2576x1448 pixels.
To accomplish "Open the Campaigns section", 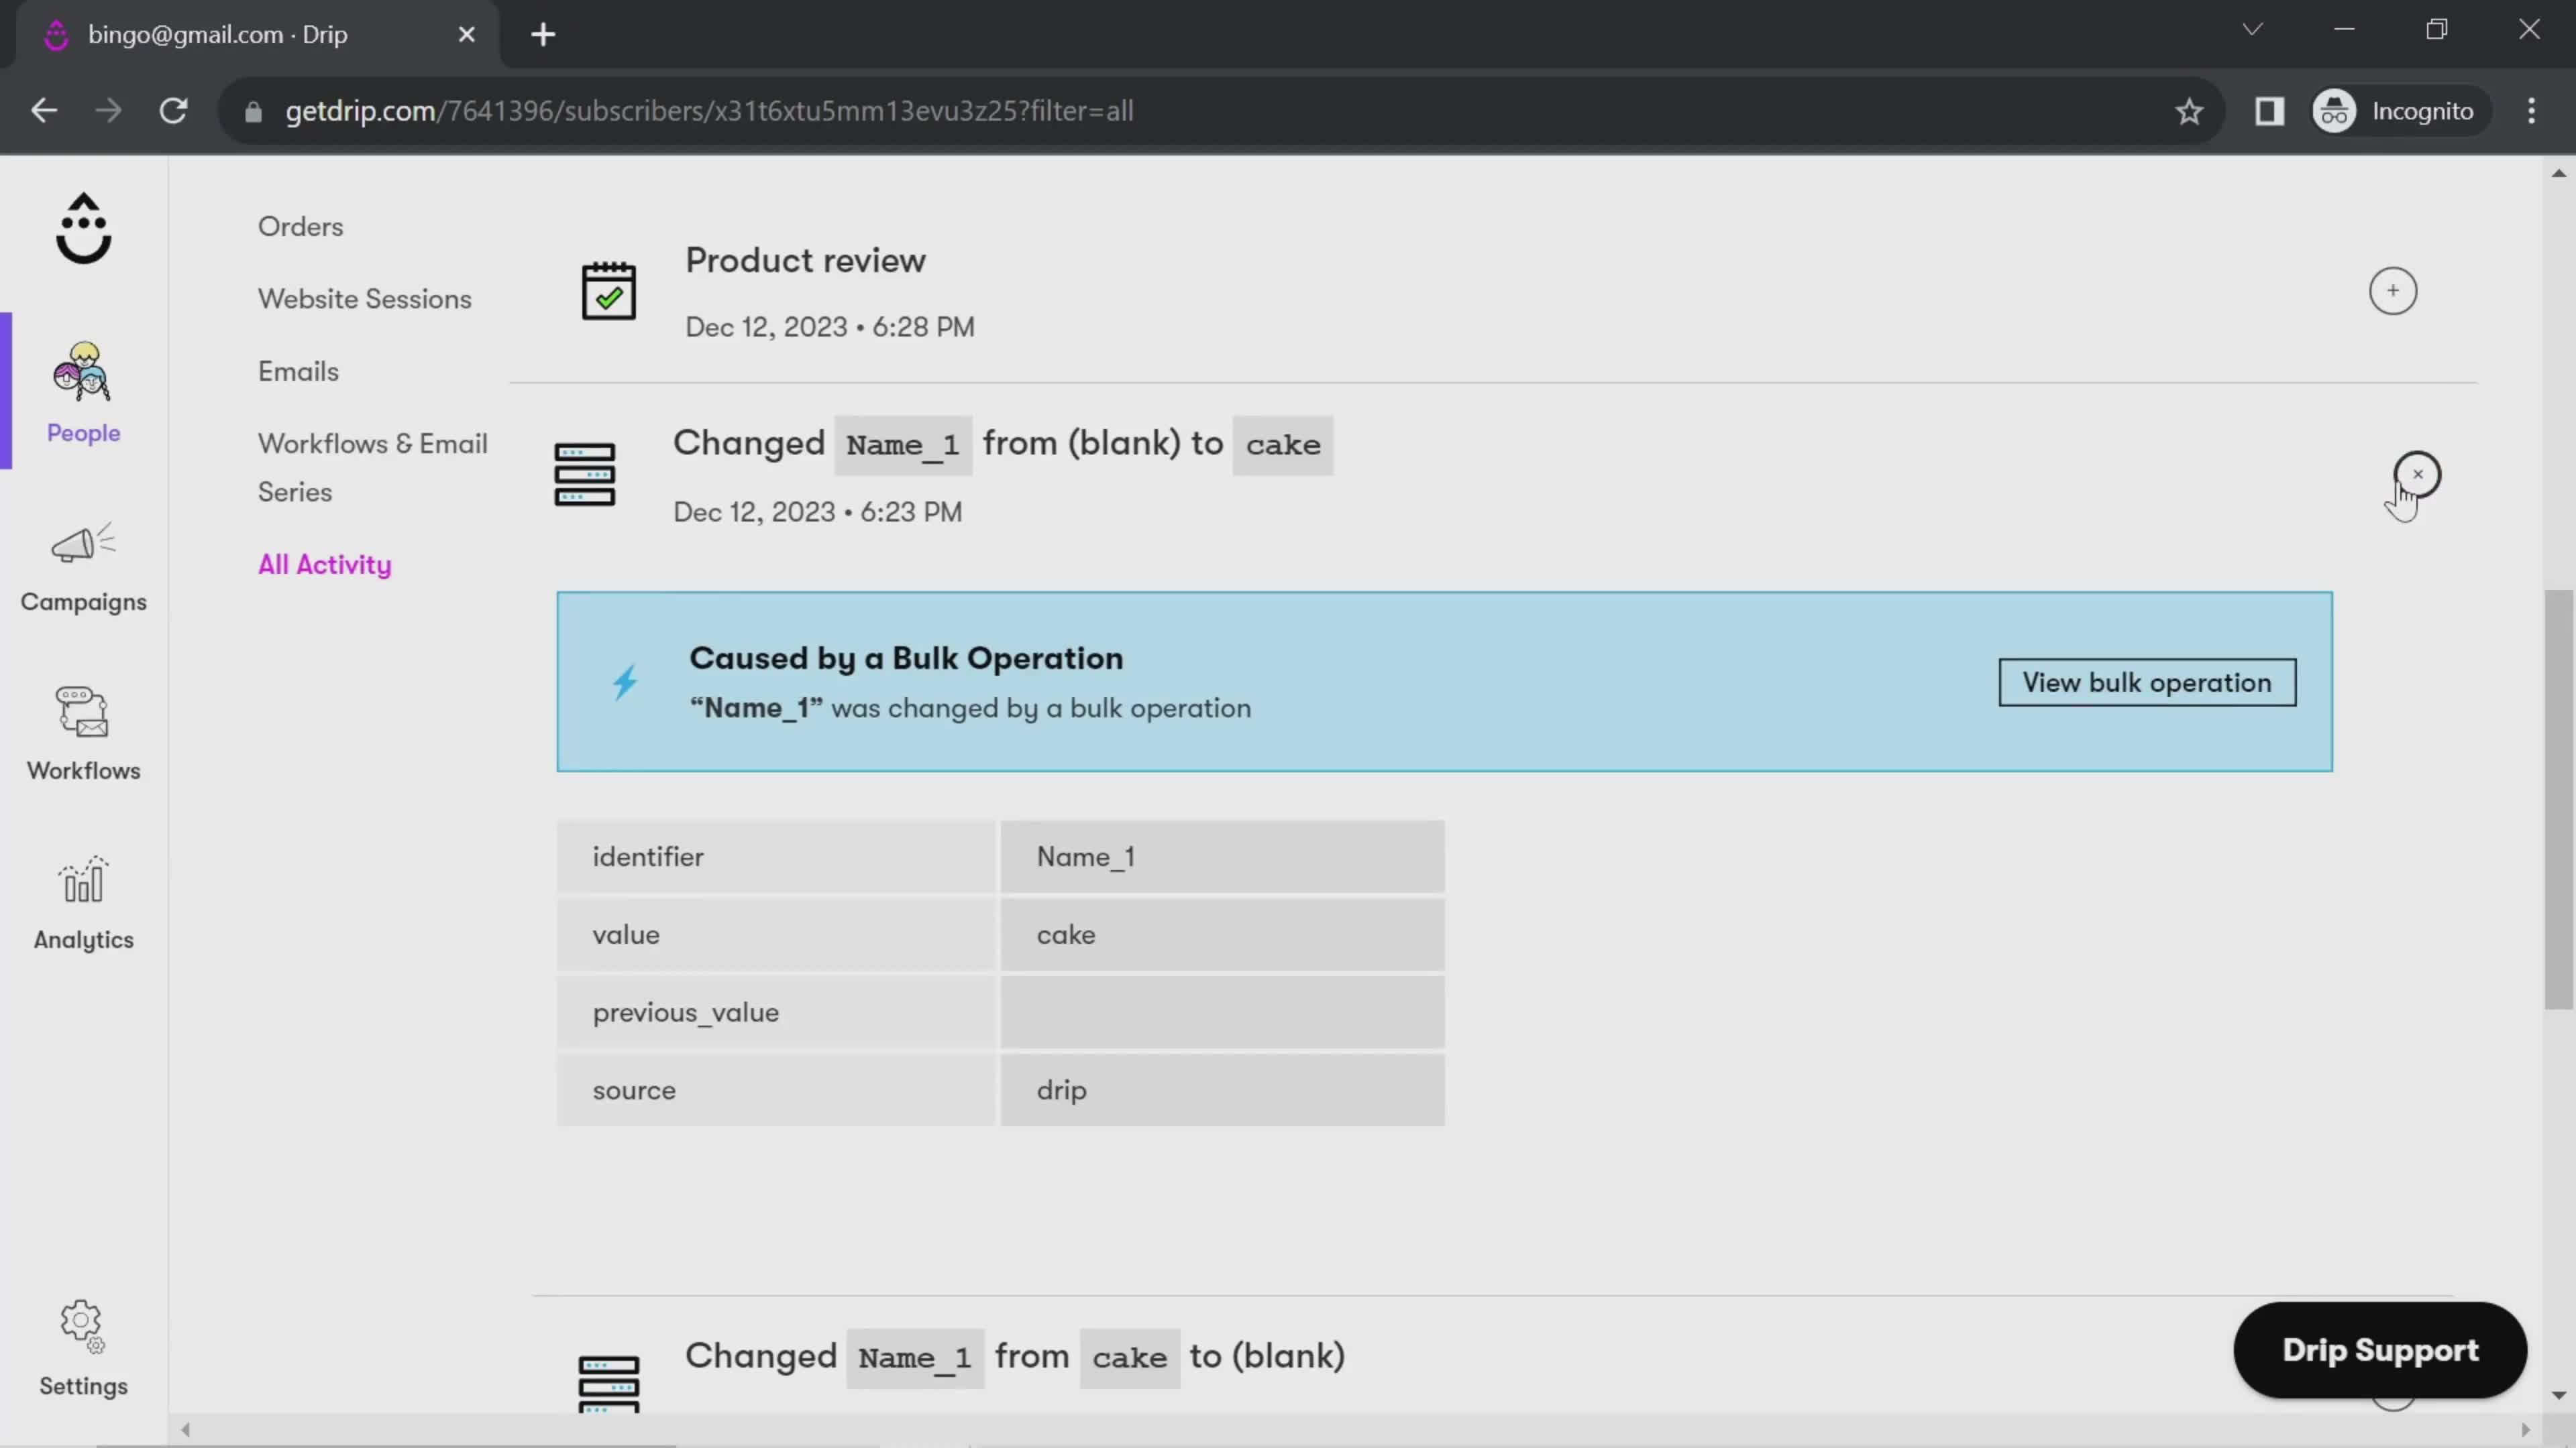I will tap(83, 566).
